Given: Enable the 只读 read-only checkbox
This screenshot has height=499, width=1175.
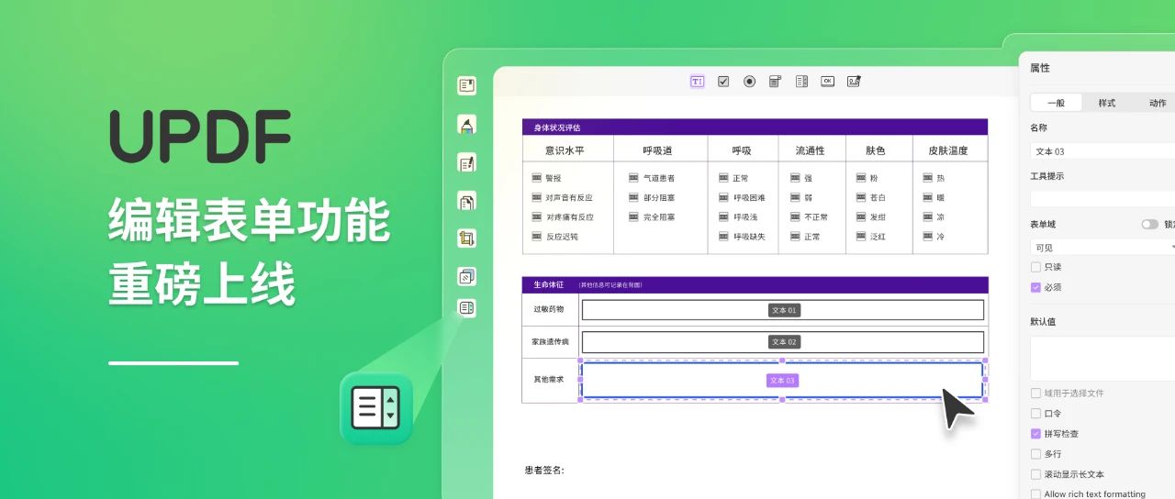Looking at the screenshot, I should click(1035, 267).
